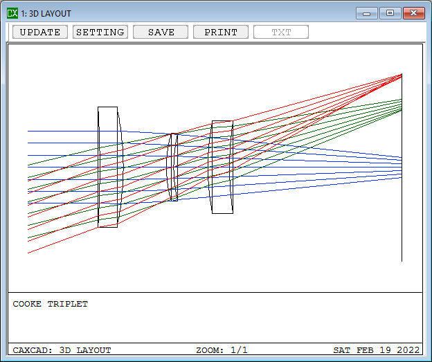Maximize the 3D LAYOUT window
432x362 pixels.
(390, 13)
